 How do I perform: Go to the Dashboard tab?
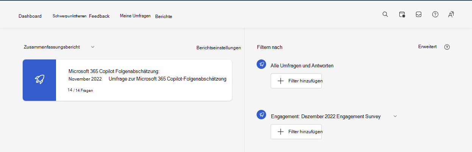30,16
